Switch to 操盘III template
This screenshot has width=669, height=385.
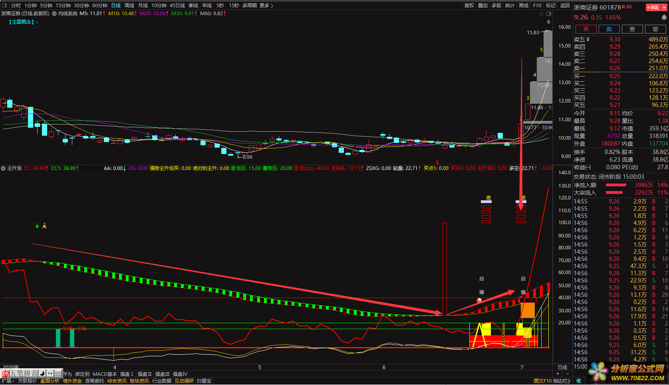(163, 374)
